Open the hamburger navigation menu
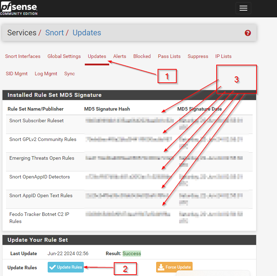Image resolution: width=277 pixels, height=276 pixels. (x=243, y=8)
